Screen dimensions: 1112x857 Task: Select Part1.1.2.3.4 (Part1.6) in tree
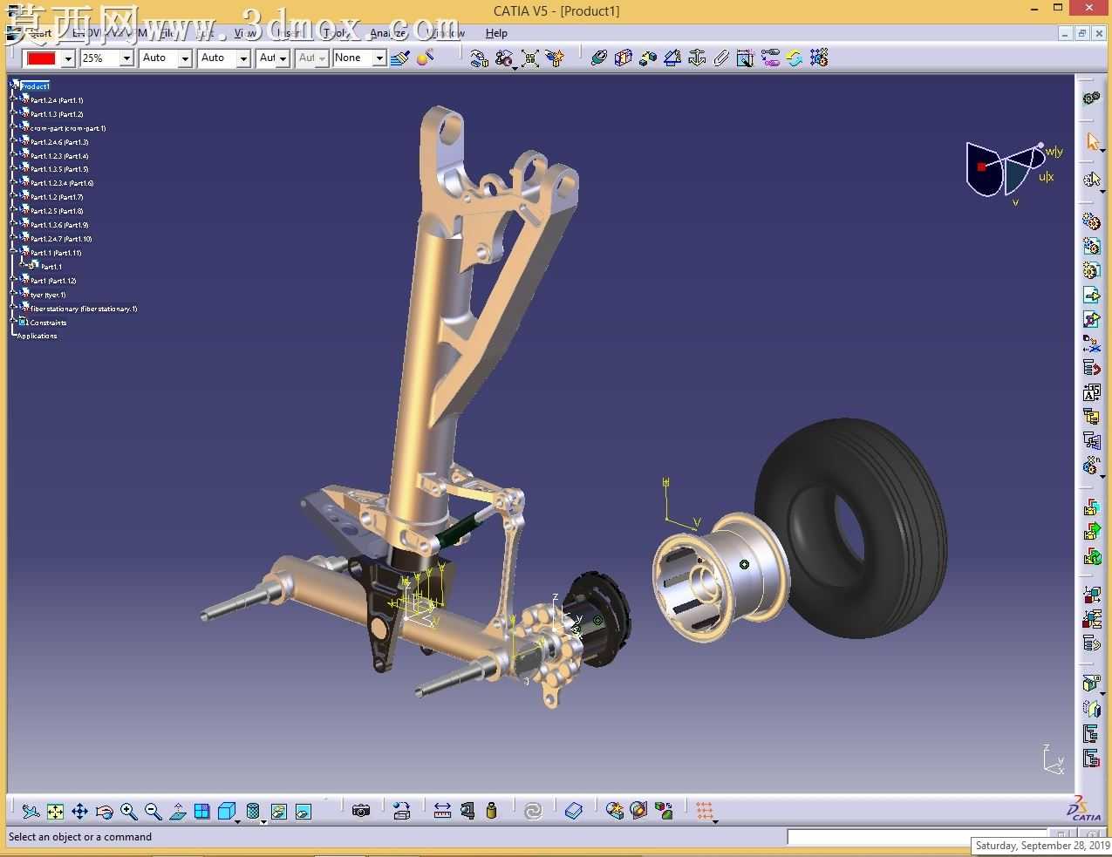tap(62, 183)
